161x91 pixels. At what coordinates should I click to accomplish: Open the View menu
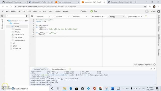click(x=35, y=11)
